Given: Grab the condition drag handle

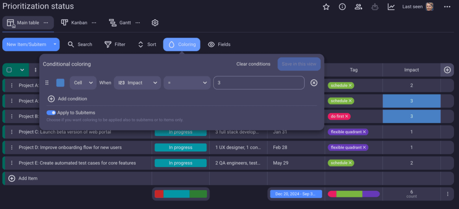Looking at the screenshot, I should click(x=47, y=83).
